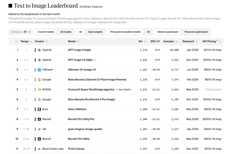
Task: Click the Model column header label
Action: pyautogui.click(x=72, y=41)
